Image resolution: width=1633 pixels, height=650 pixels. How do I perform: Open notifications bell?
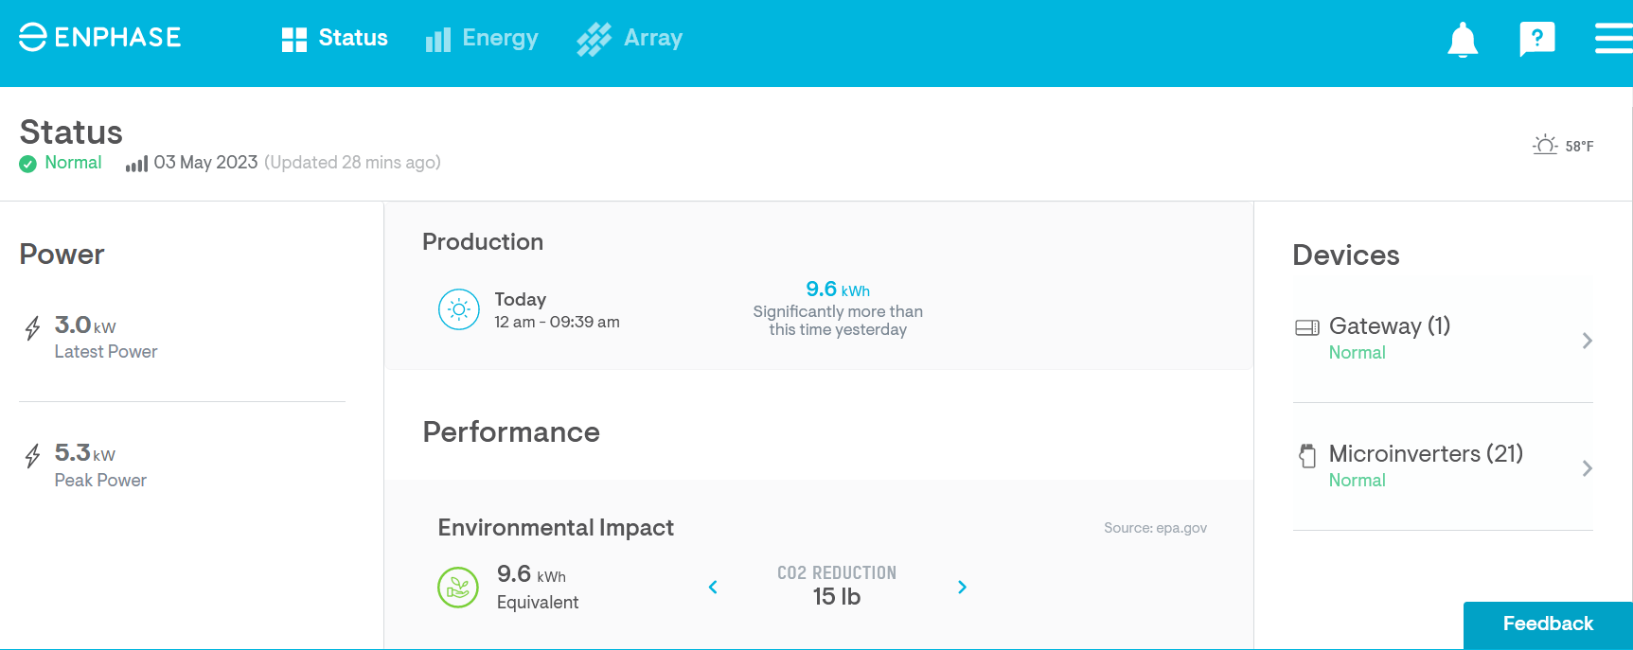tap(1463, 39)
